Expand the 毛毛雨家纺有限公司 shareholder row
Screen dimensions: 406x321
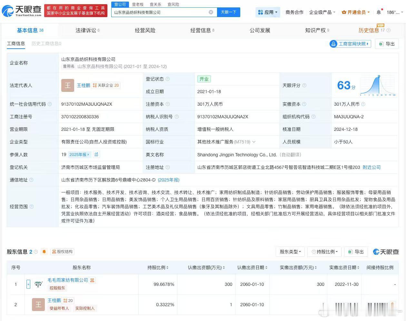[x=28, y=284]
